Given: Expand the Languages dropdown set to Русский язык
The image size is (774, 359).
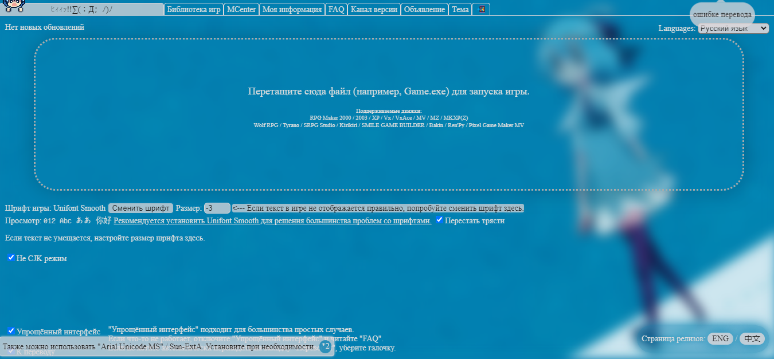Looking at the screenshot, I should pyautogui.click(x=733, y=28).
